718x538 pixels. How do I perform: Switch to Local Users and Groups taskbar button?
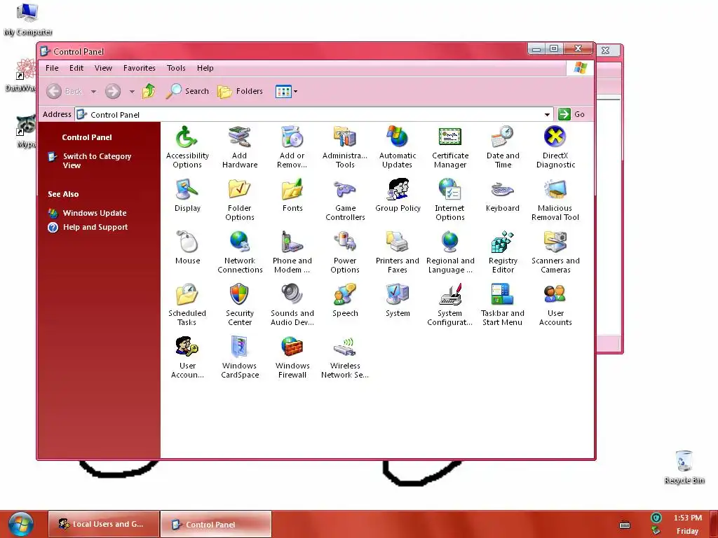click(104, 524)
